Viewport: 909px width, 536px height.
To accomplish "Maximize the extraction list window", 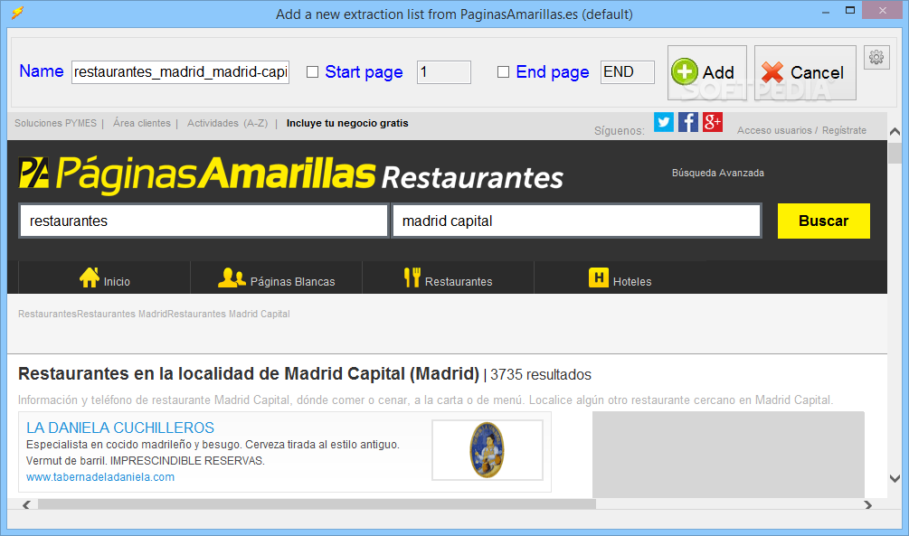I will [850, 11].
